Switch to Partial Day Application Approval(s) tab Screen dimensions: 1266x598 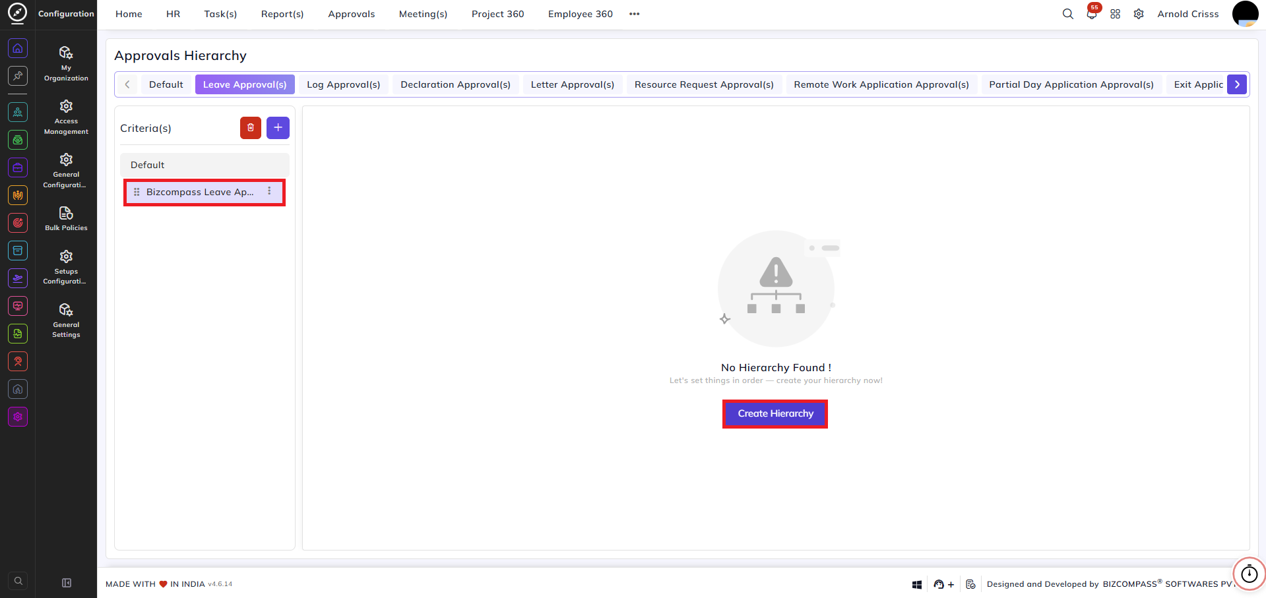1071,84
